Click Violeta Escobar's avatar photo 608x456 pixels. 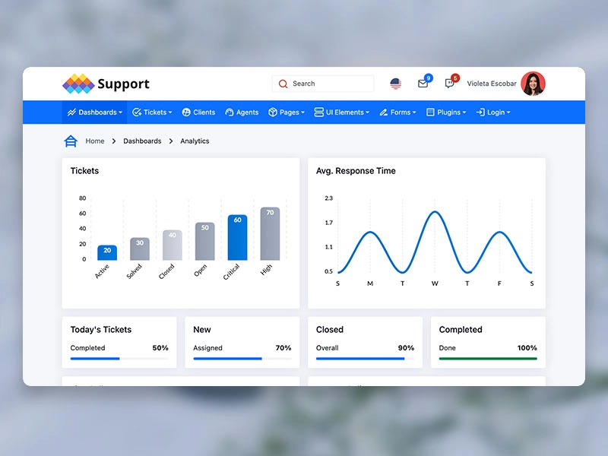tap(533, 84)
